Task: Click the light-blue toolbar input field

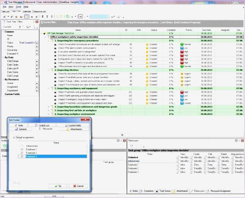Action: point(99,16)
